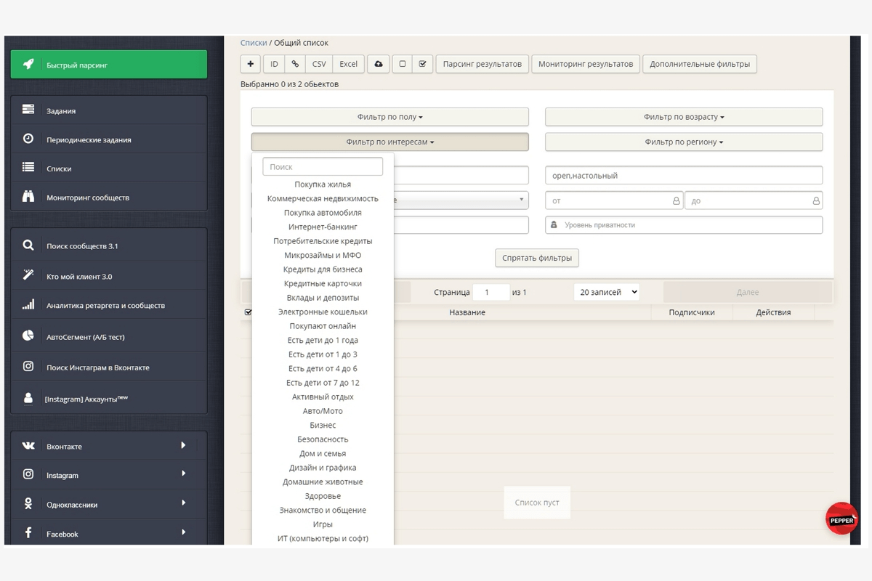The image size is (872, 581).
Task: Click the empty checkbox deselect-all button
Action: coord(403,64)
